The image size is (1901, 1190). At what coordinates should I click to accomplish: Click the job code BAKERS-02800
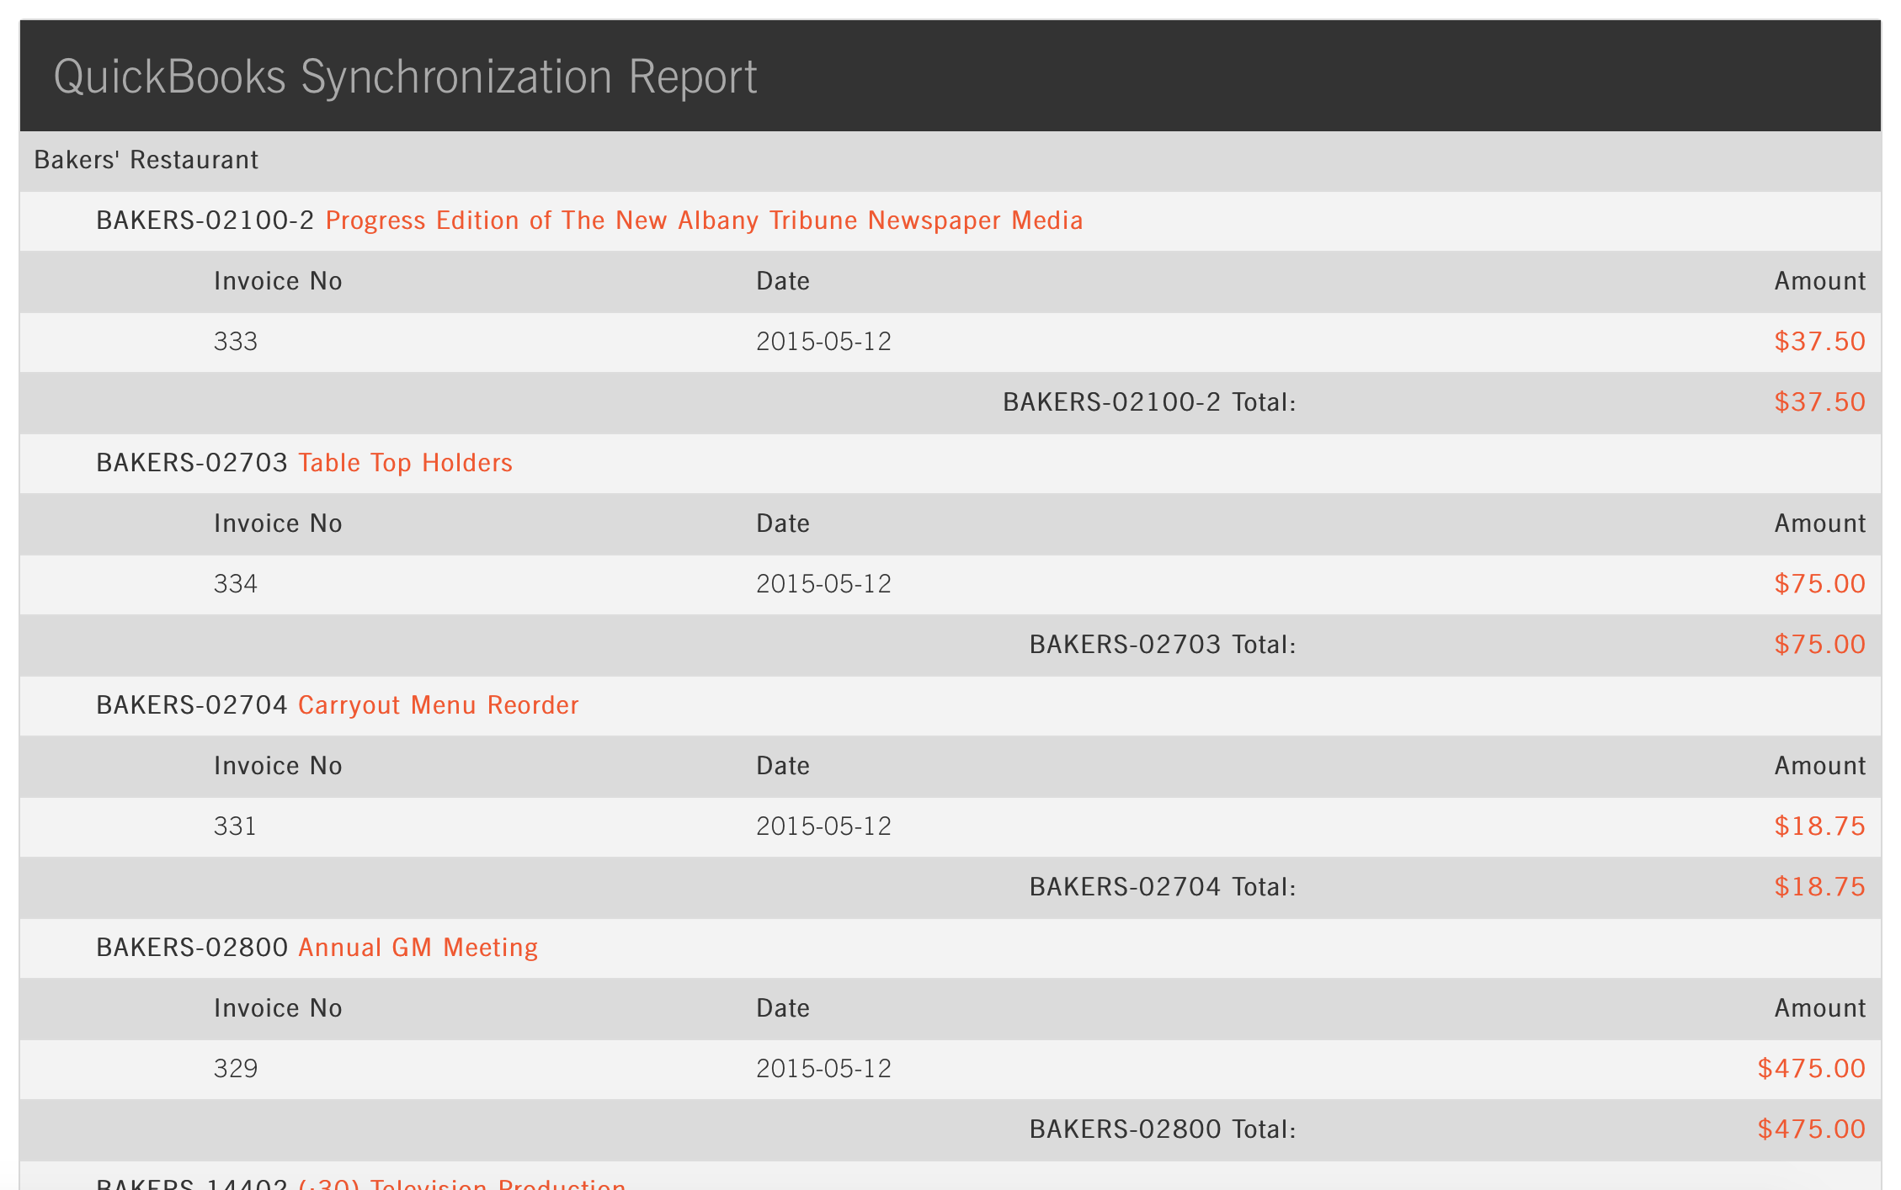tap(192, 948)
